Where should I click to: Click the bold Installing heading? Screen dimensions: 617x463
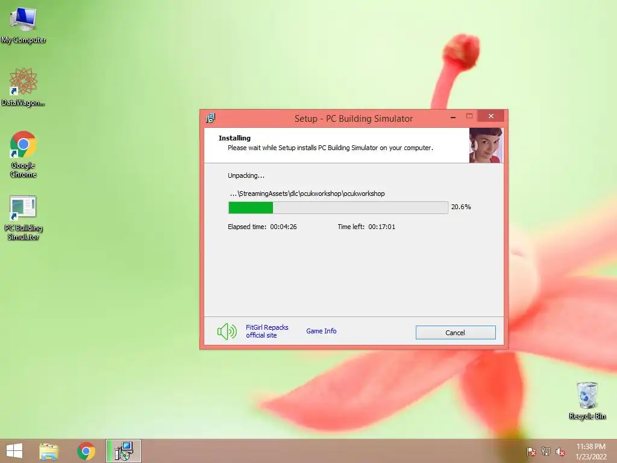(x=234, y=138)
